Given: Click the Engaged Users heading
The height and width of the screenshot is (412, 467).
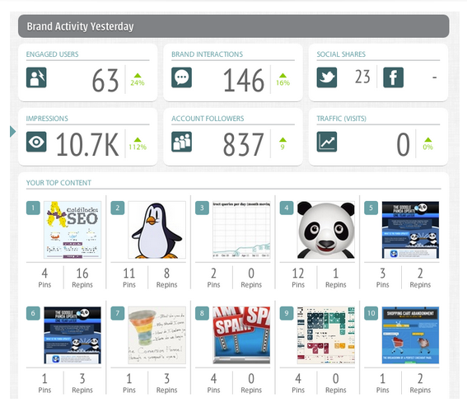Looking at the screenshot, I should (x=52, y=54).
